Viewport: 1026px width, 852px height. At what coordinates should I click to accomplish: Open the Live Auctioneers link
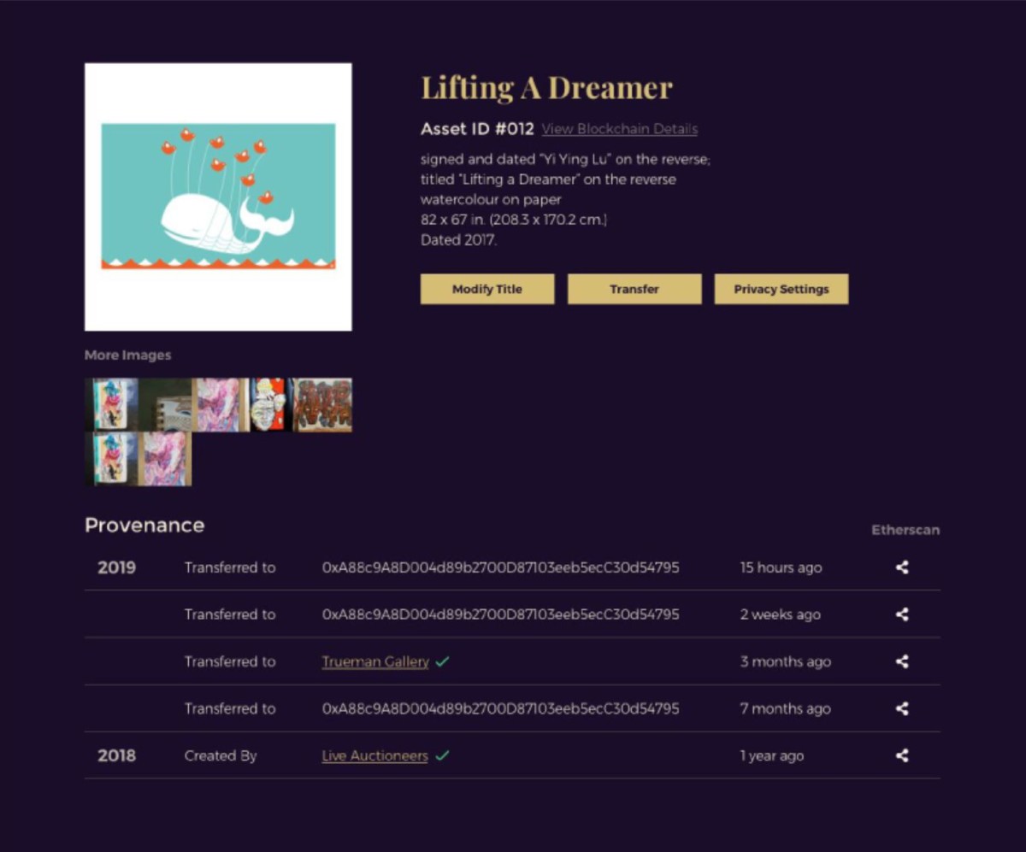tap(374, 755)
